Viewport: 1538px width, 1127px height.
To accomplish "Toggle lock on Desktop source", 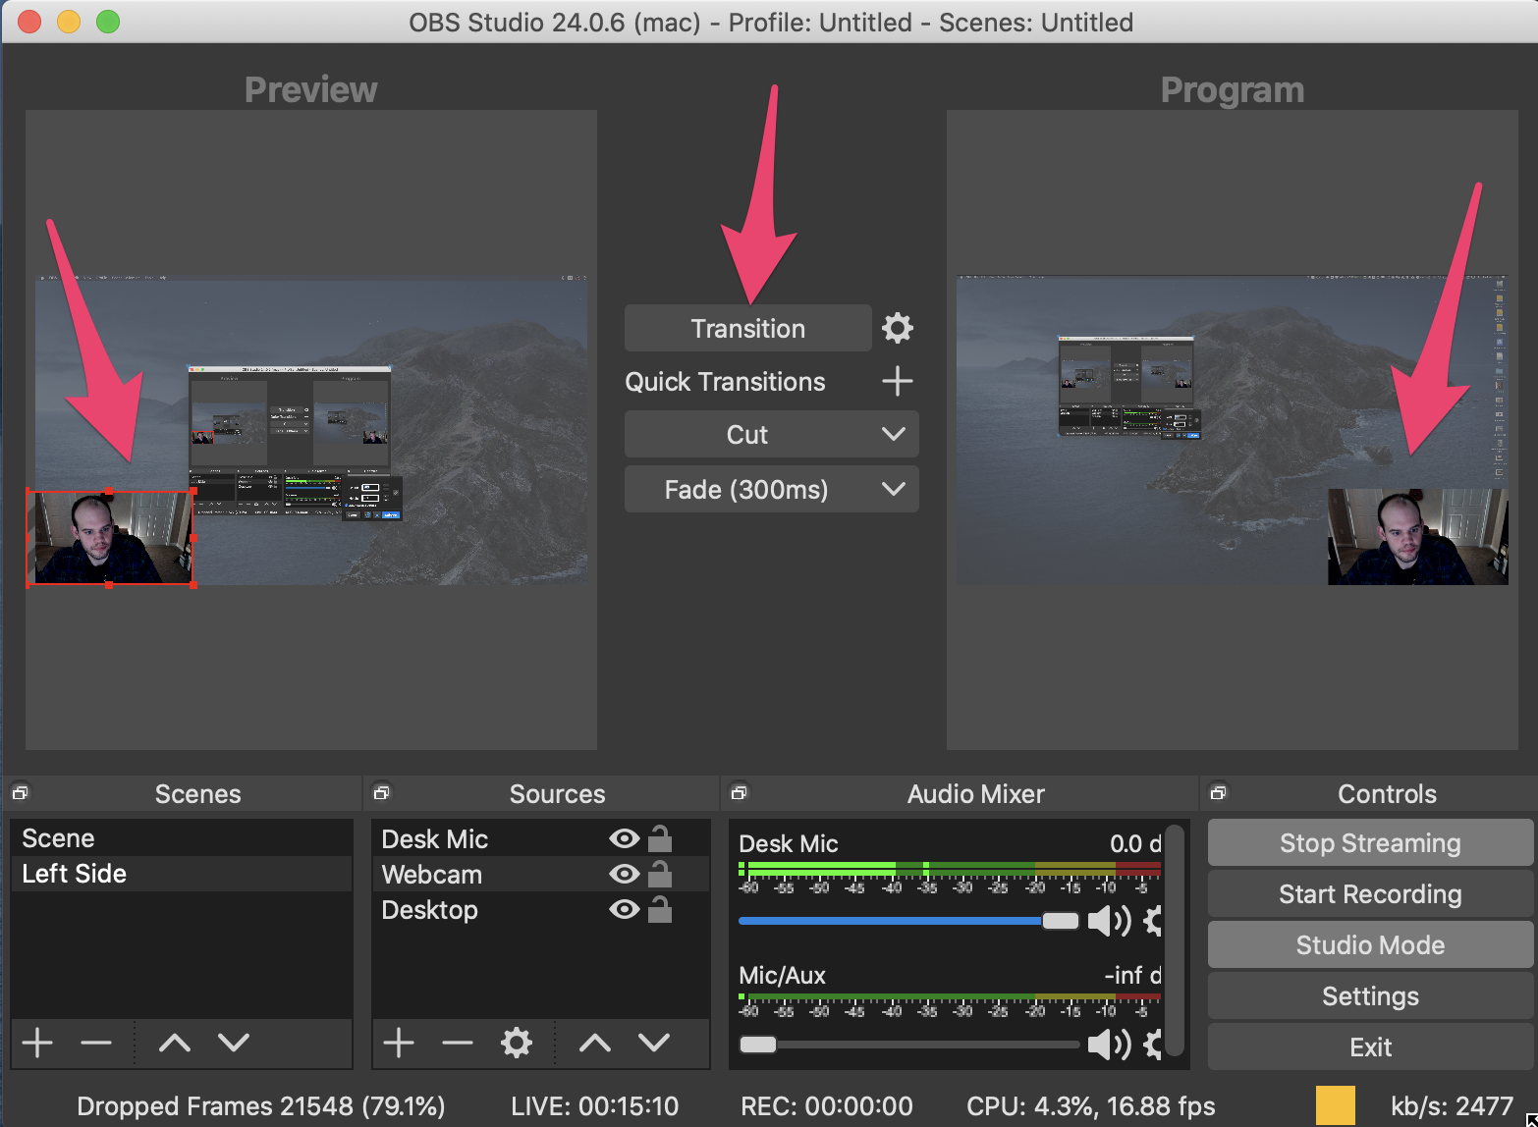I will point(660,908).
